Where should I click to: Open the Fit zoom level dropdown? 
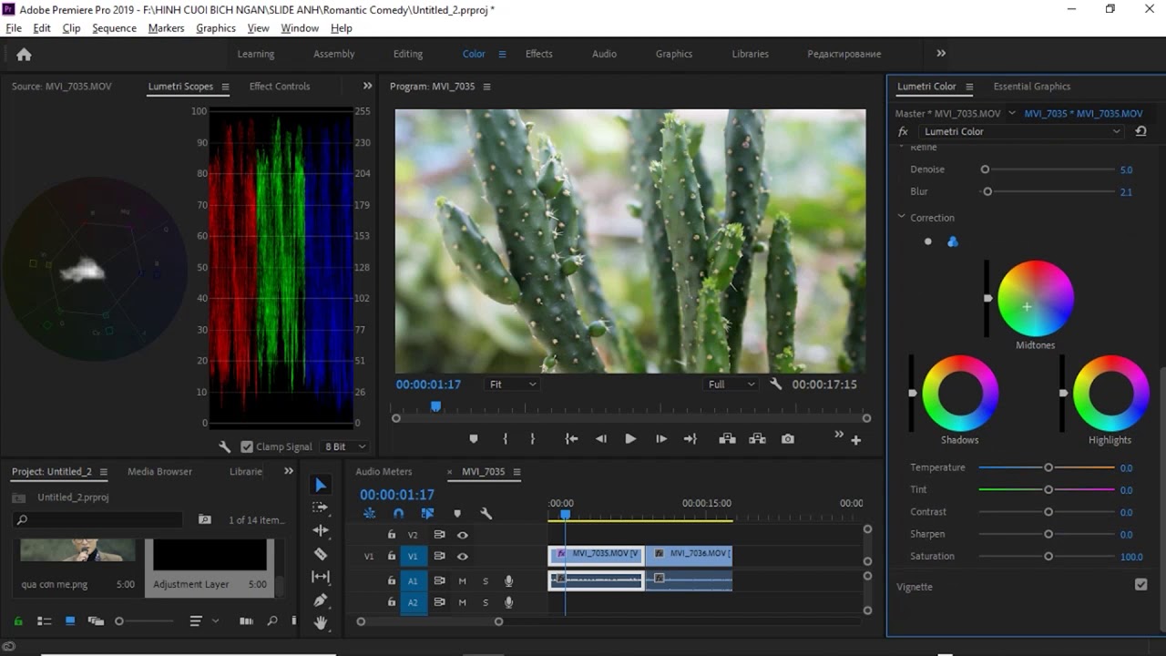click(512, 384)
